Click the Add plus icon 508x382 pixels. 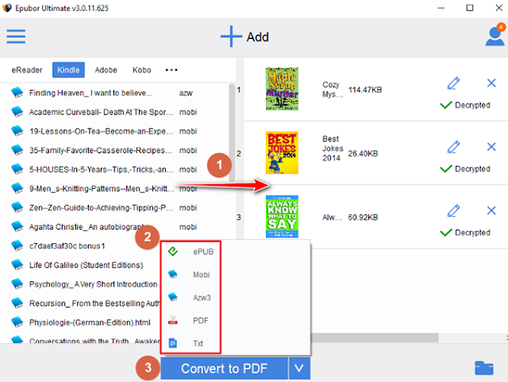point(231,37)
